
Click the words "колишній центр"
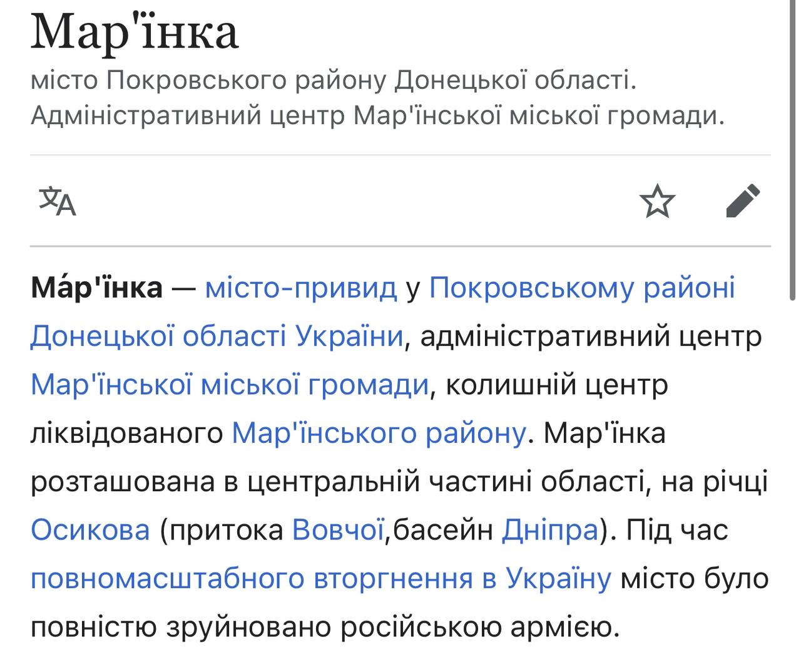556,385
